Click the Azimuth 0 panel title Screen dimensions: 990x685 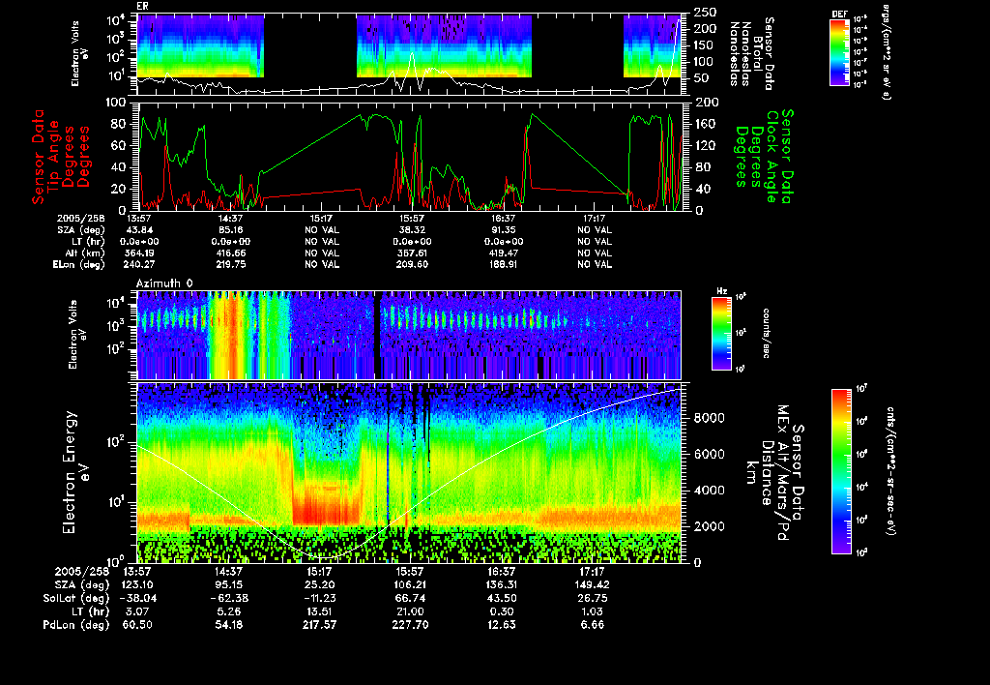point(164,282)
